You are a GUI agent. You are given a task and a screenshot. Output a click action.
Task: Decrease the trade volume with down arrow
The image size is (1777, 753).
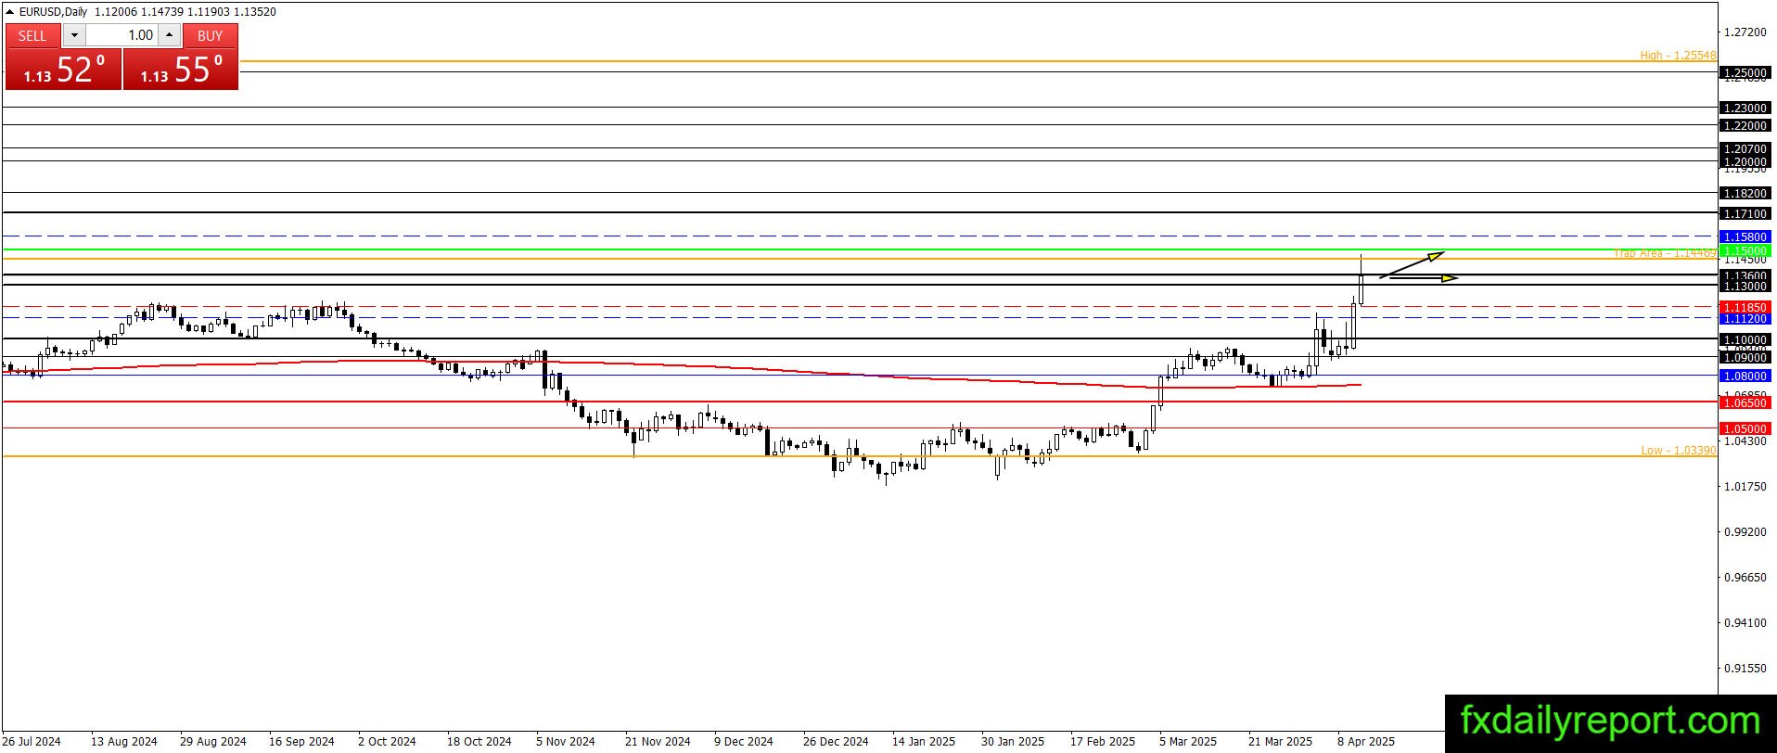[x=74, y=35]
